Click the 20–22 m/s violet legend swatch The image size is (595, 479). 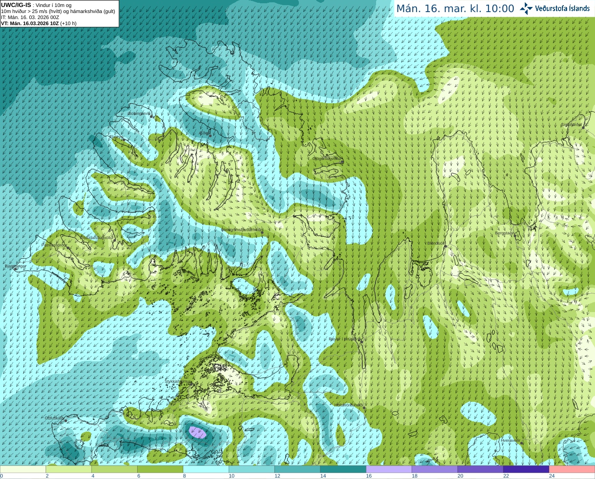[x=481, y=469]
